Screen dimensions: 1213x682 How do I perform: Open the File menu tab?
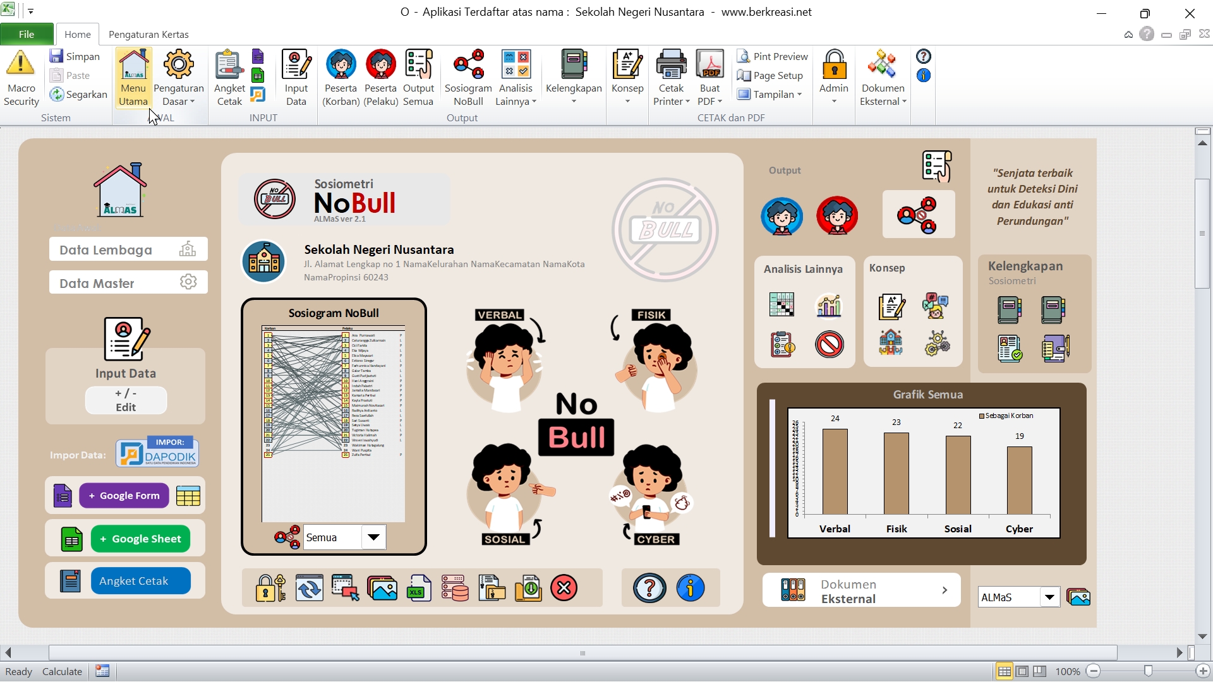(27, 34)
